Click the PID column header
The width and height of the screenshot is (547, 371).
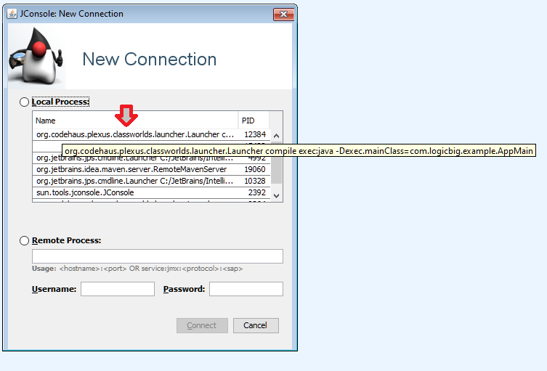click(254, 121)
